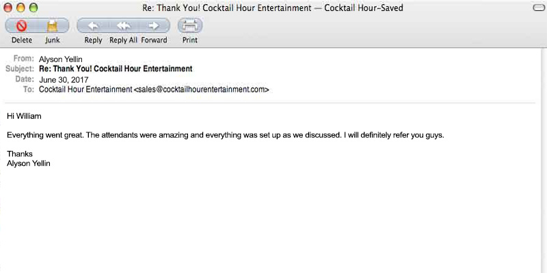The width and height of the screenshot is (547, 273).
Task: Minimize the window with the yellow button
Action: [21, 8]
